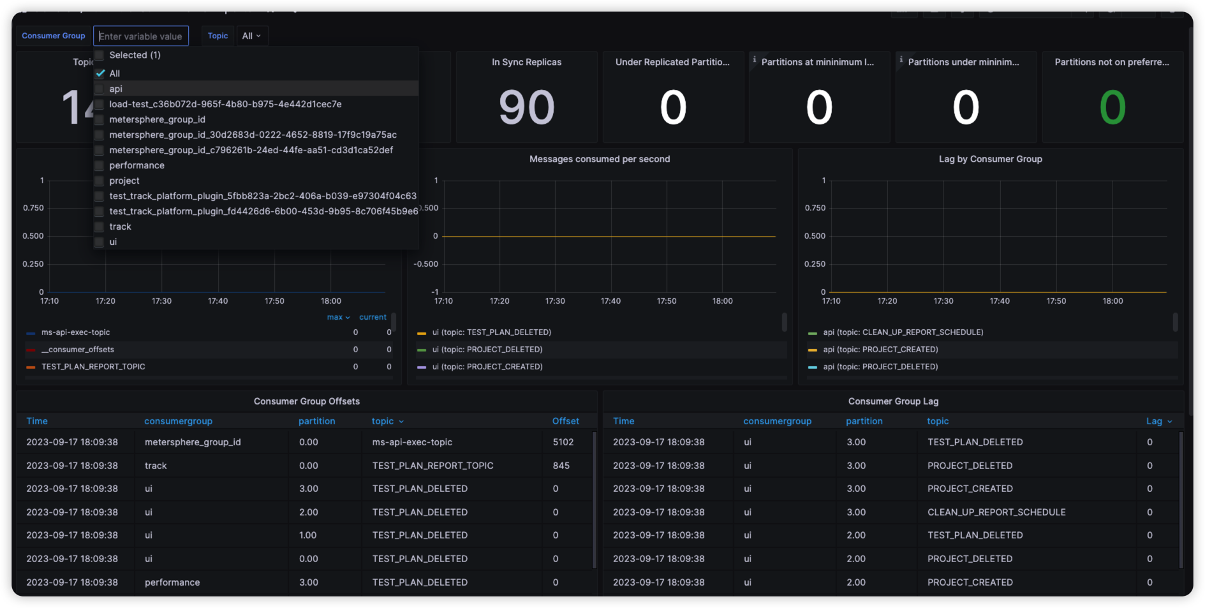Check the api consumer group option
This screenshot has height=608, width=1205.
(x=100, y=89)
